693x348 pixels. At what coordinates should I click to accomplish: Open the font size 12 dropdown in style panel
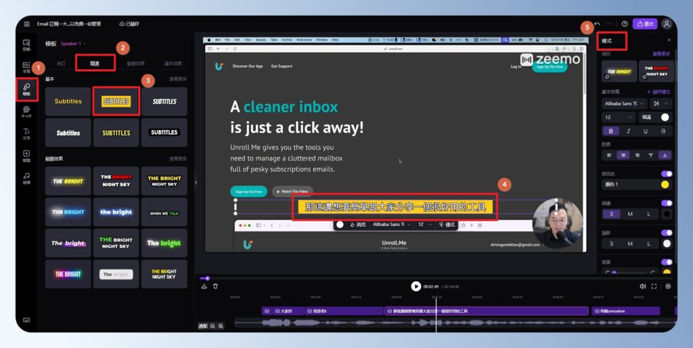tap(619, 117)
